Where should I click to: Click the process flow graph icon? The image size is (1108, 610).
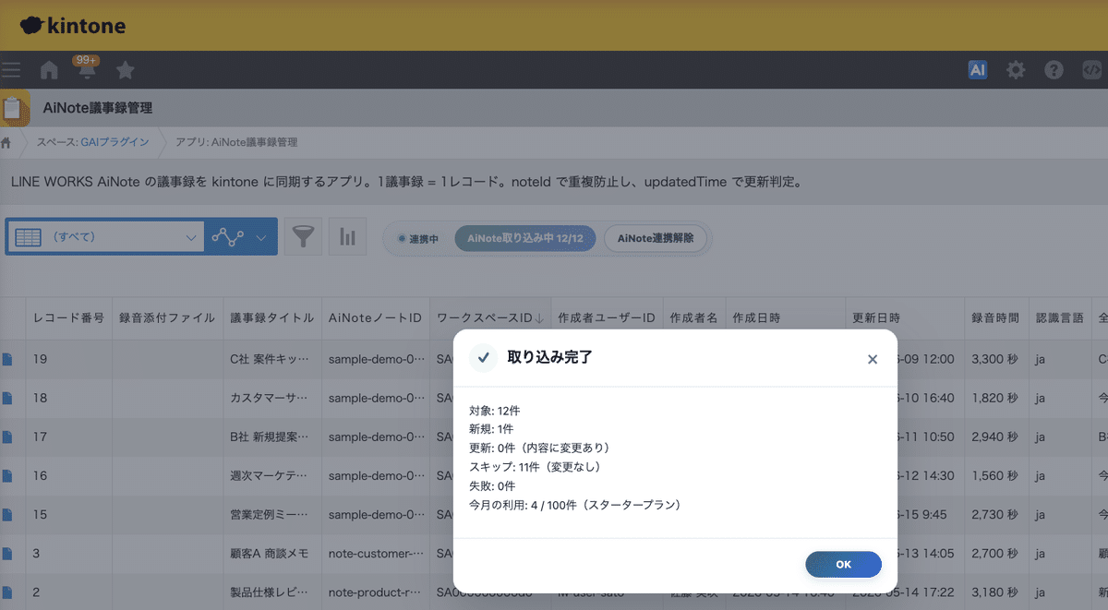227,237
